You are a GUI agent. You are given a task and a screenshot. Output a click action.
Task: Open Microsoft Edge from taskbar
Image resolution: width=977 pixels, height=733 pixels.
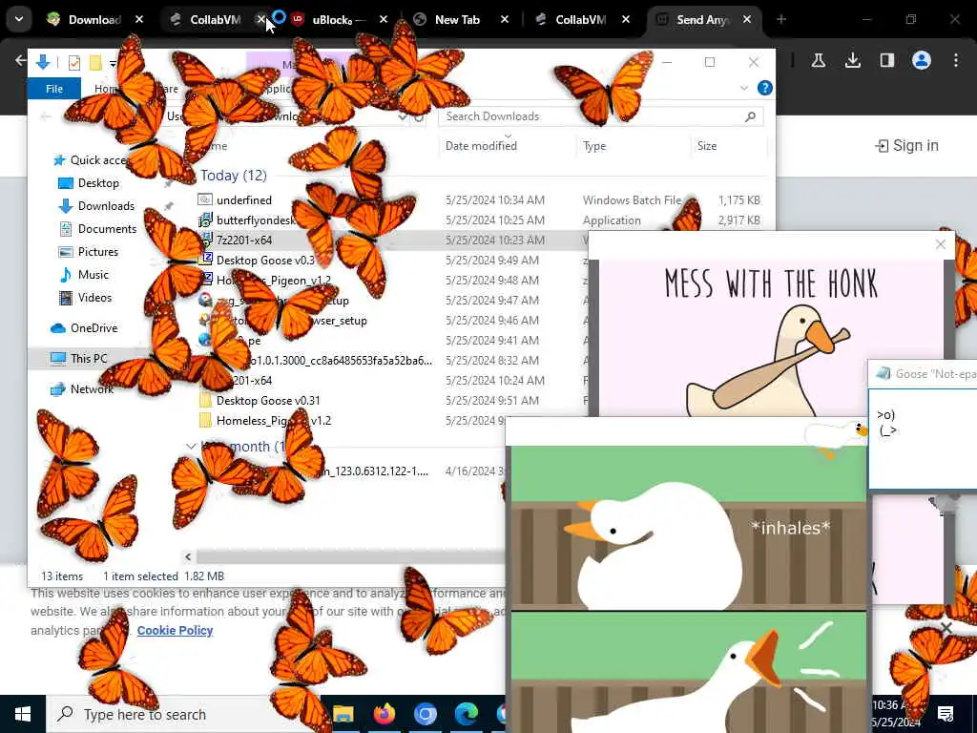click(466, 714)
